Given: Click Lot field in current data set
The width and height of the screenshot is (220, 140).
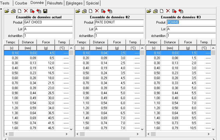Looking at the screenshot, I should [48, 29].
